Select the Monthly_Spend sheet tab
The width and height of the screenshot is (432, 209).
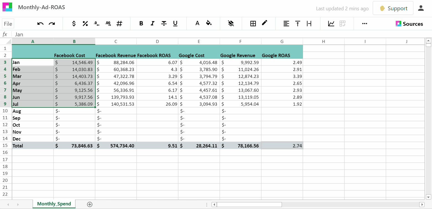(x=54, y=204)
